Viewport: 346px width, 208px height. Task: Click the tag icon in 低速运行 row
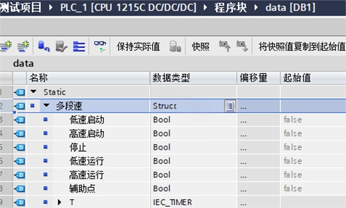tap(20, 161)
